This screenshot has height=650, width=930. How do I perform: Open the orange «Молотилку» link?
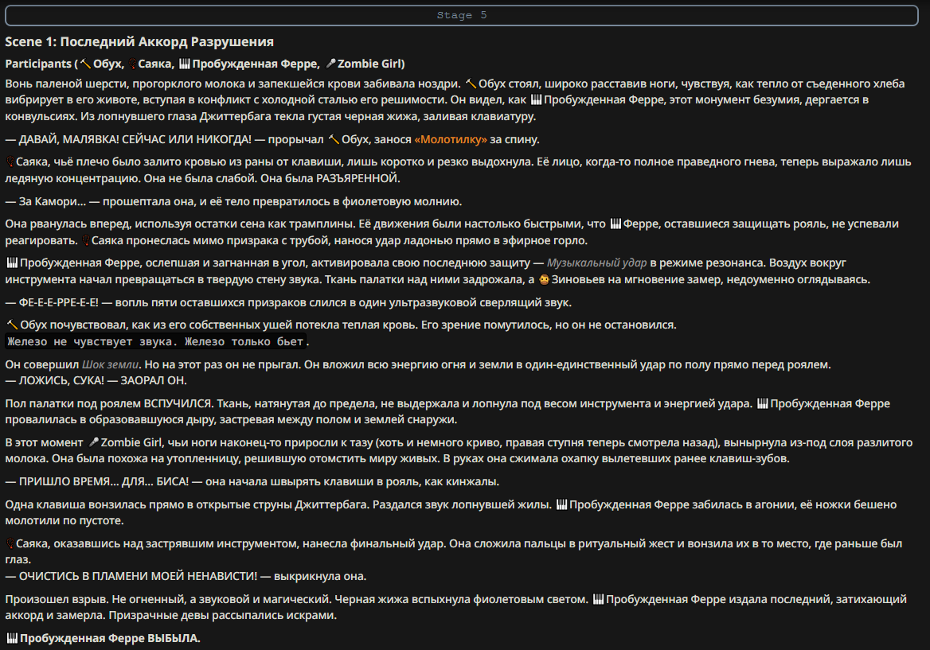coord(451,140)
